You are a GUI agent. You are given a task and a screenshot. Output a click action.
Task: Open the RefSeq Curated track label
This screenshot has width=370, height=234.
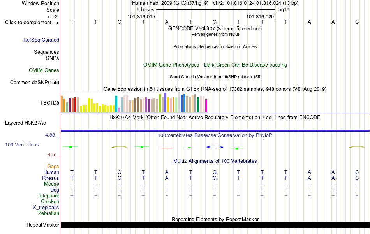click(x=41, y=40)
